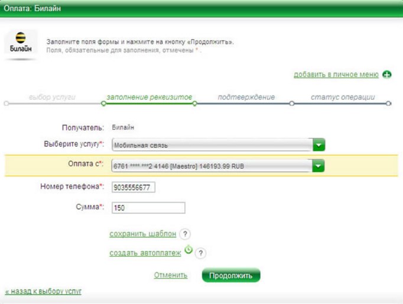Go to the выбор услуги step
The image size is (403, 304).
52,96
